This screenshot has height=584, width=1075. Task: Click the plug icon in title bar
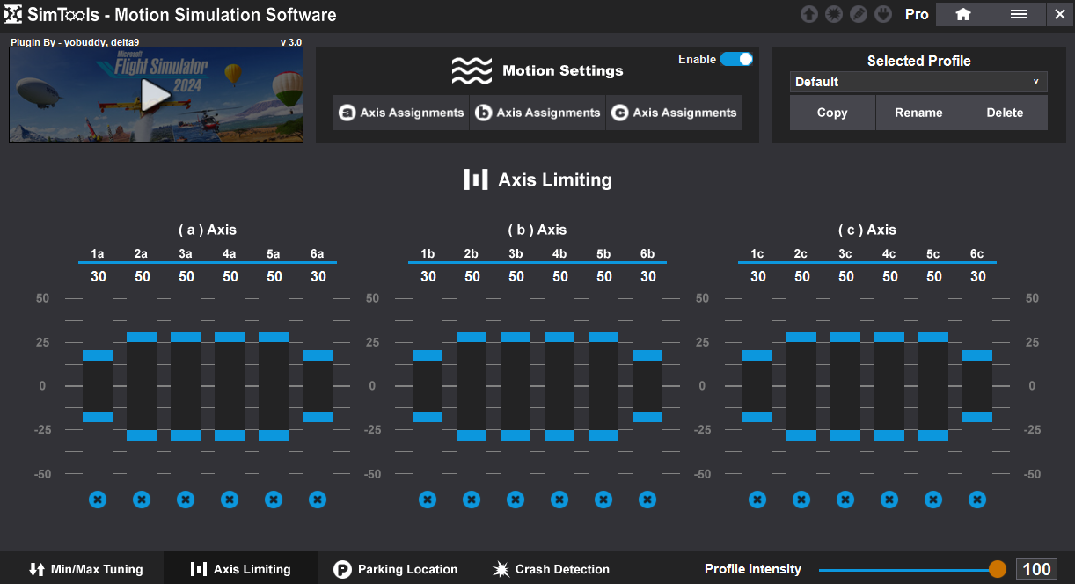pos(883,14)
